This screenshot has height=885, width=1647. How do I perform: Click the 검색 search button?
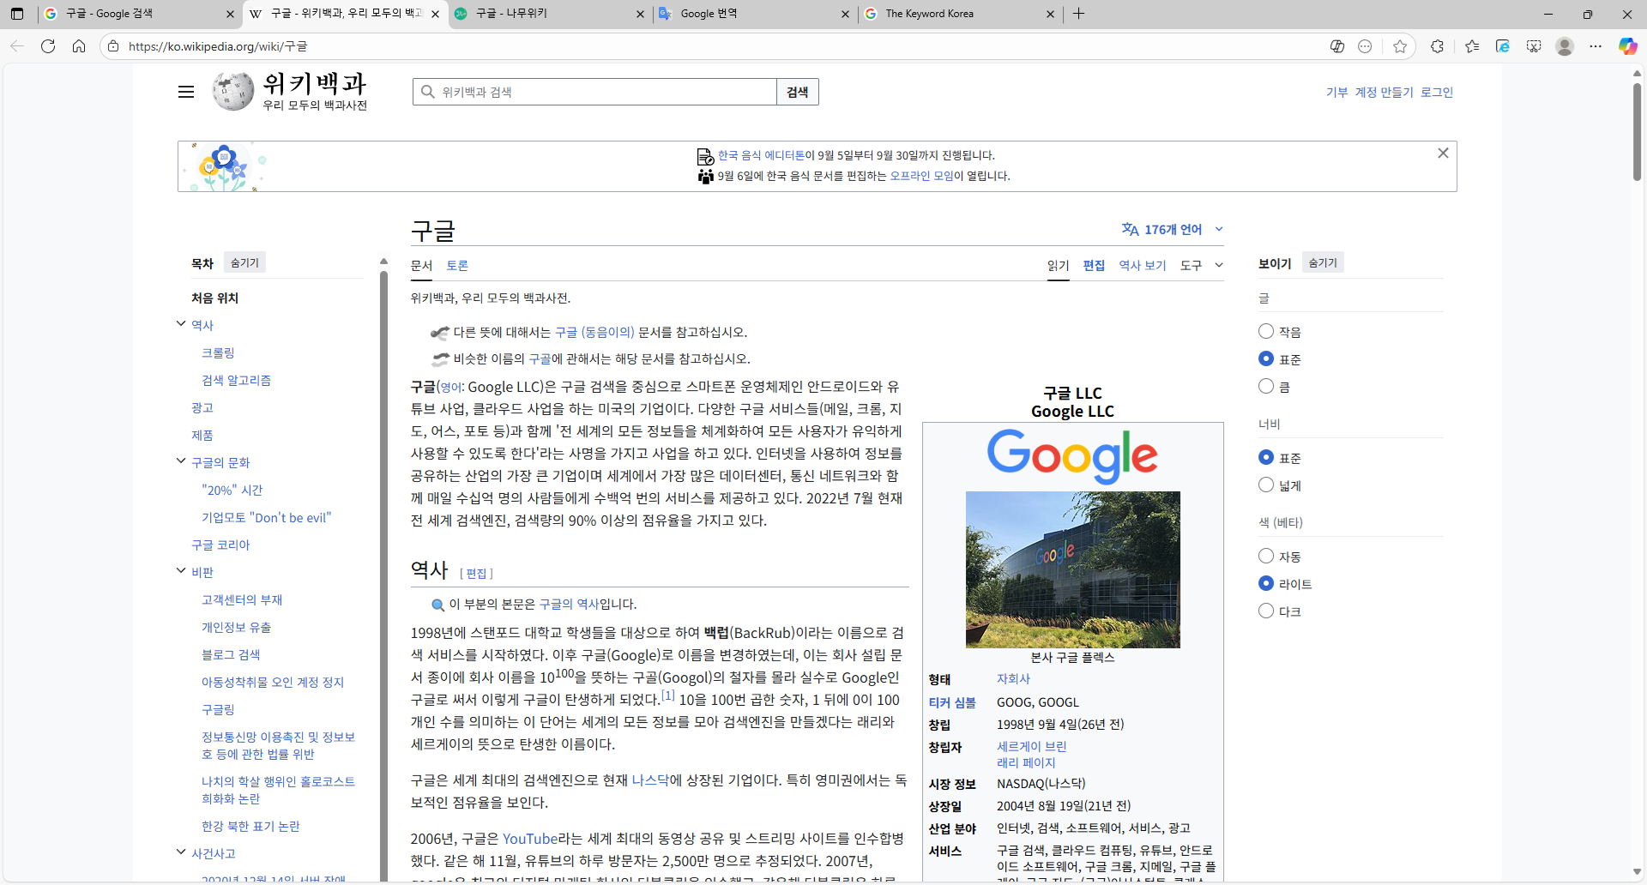[798, 92]
